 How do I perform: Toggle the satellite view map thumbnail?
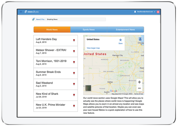[x=89, y=88]
